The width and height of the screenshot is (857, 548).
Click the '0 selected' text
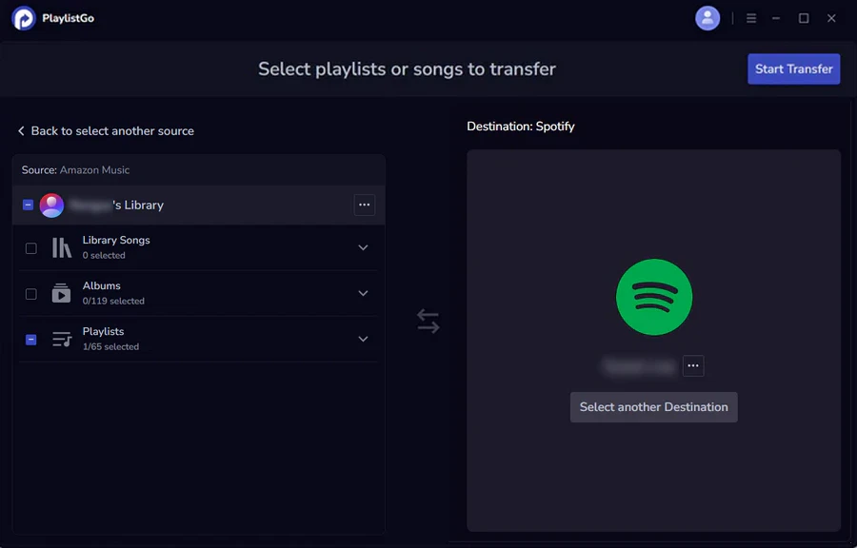104,255
